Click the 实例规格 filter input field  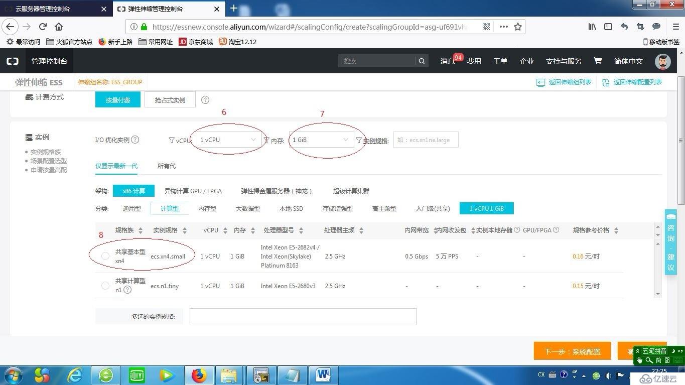tap(426, 140)
